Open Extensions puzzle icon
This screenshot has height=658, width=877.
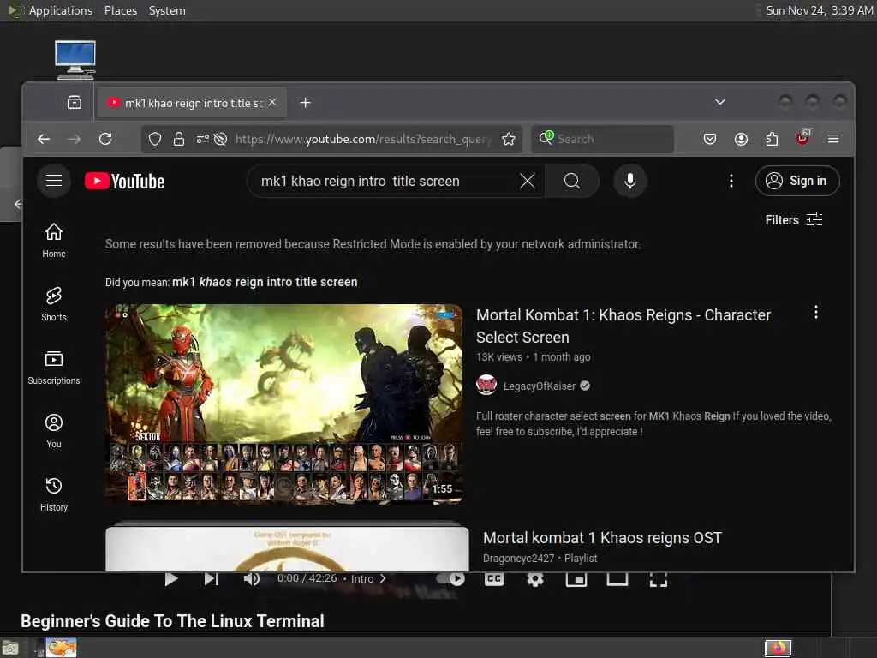click(772, 139)
